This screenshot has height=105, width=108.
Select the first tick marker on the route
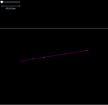(x=32, y=59)
